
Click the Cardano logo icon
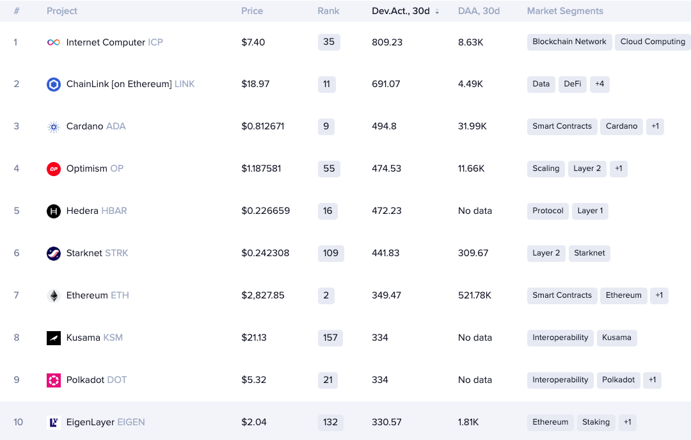(x=54, y=127)
